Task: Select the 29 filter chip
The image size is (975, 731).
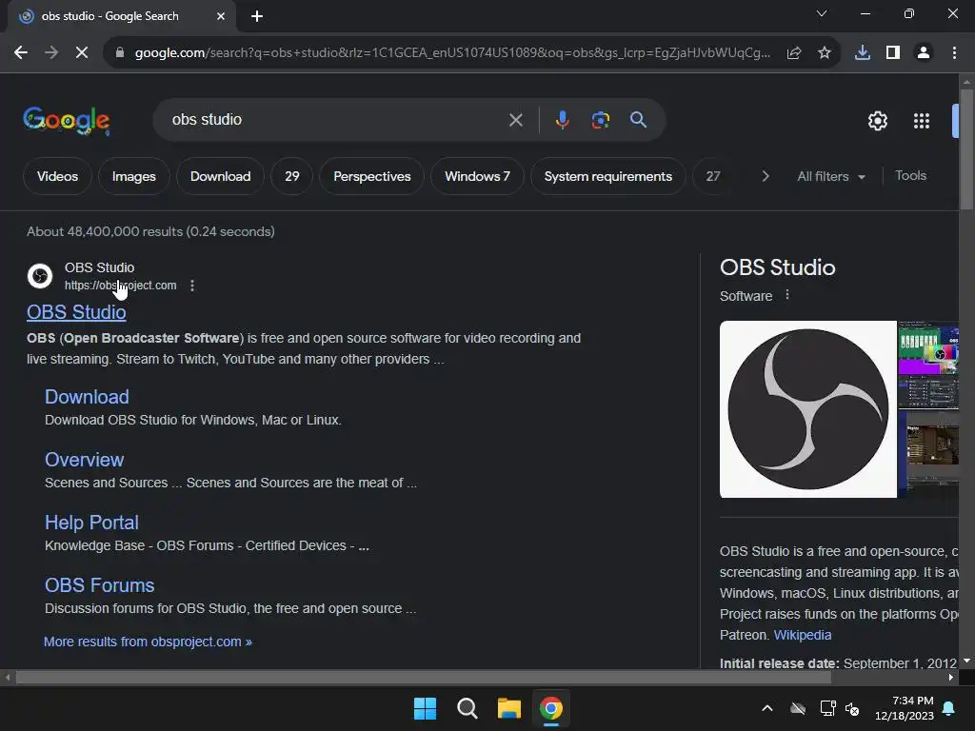Action: [291, 176]
